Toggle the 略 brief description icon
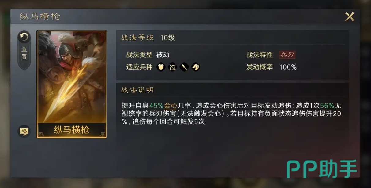 pyautogui.click(x=24, y=131)
